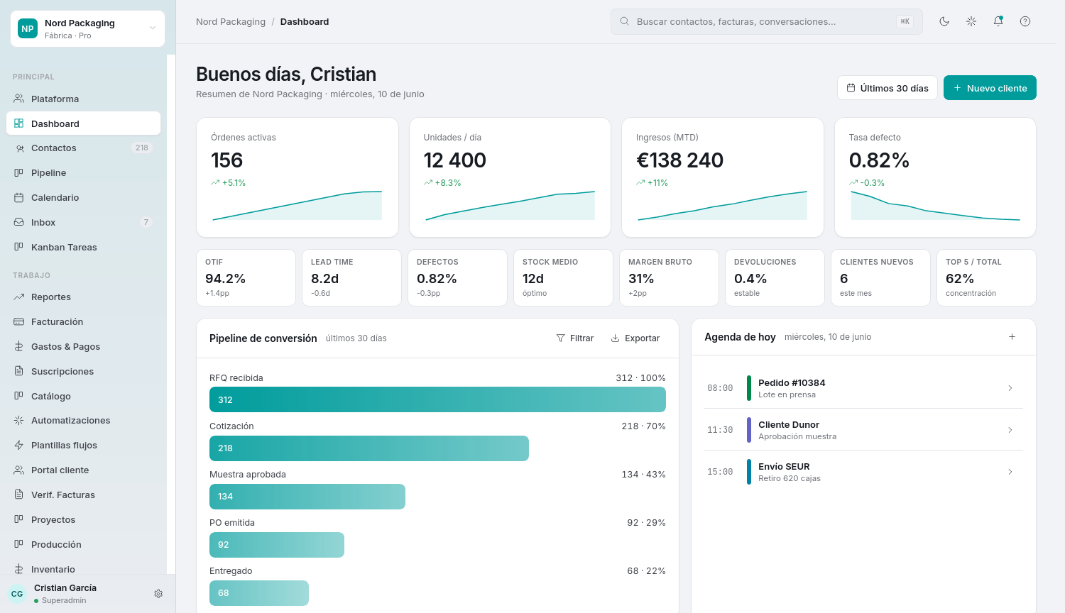Screen dimensions: 1065x613
Task: Click the Catálogo icon
Action: pyautogui.click(x=19, y=396)
